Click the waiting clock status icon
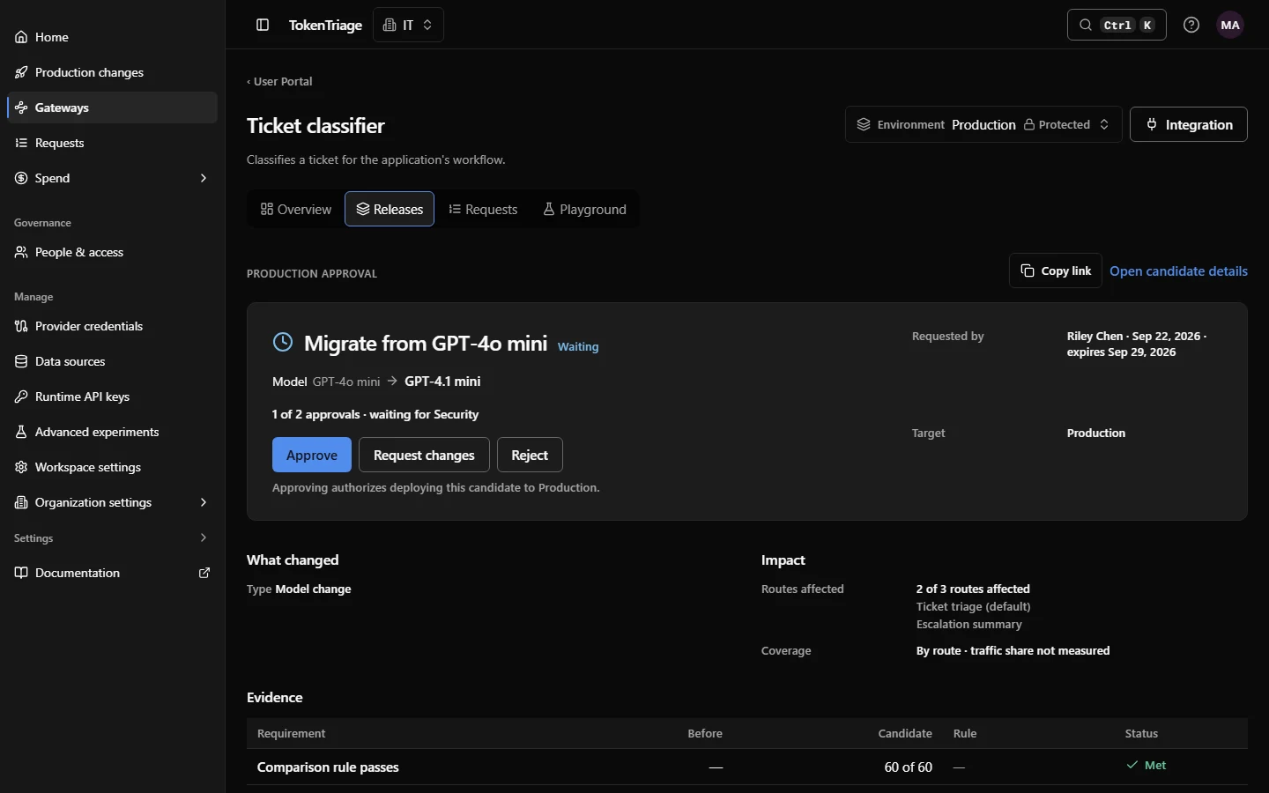This screenshot has height=793, width=1269. coord(283,342)
